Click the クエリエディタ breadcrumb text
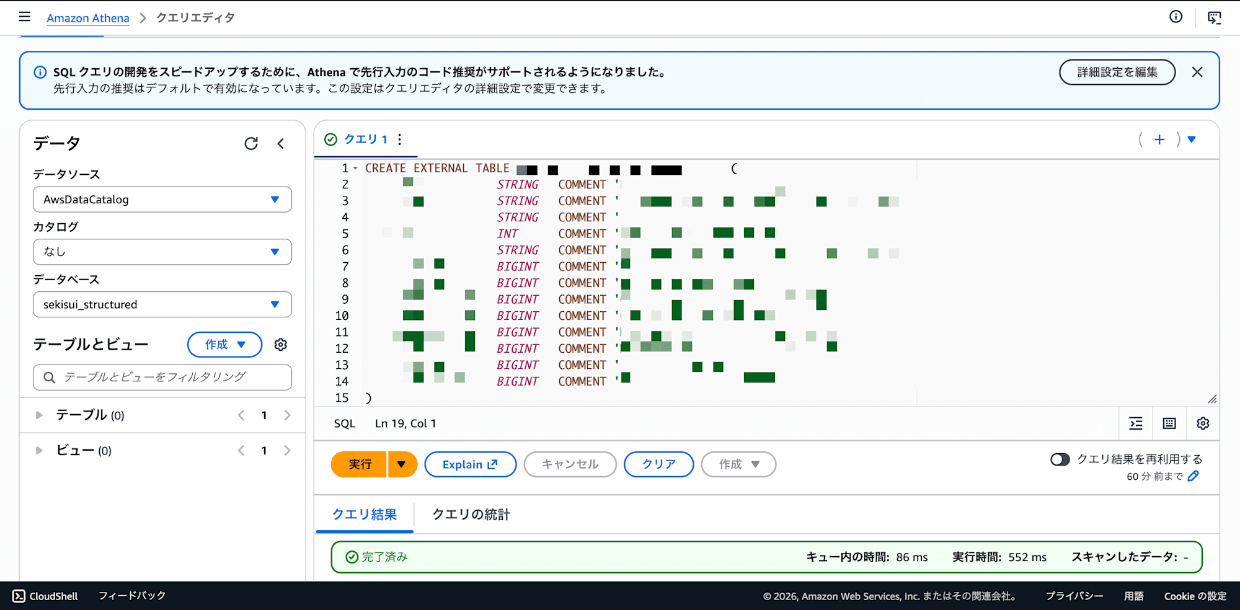 pyautogui.click(x=195, y=18)
